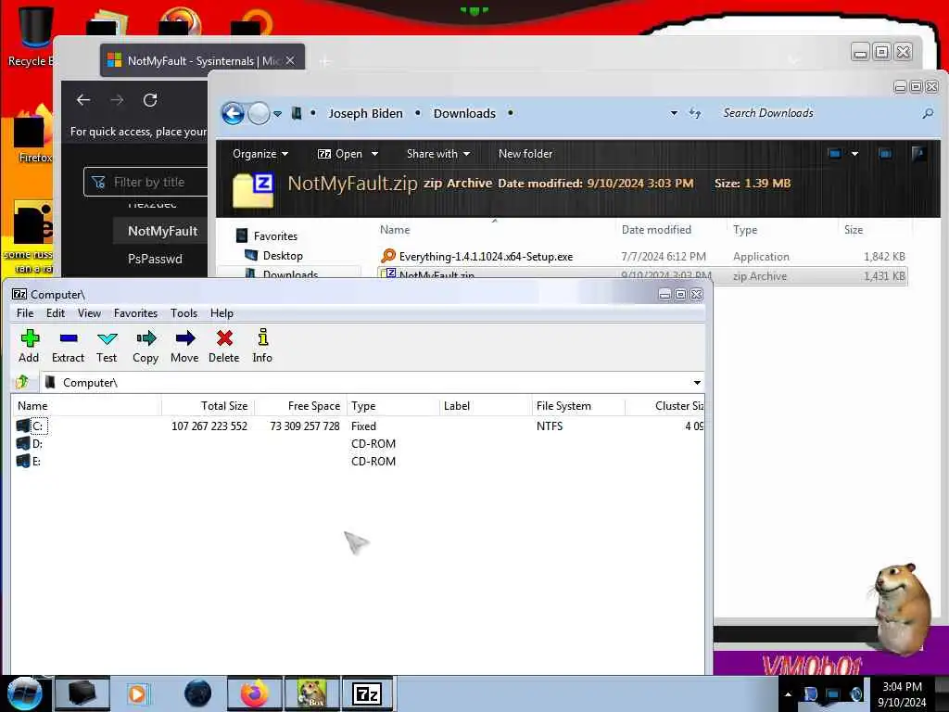Toggle Explorer preview pane icon
The height and width of the screenshot is (712, 949).
pos(885,154)
